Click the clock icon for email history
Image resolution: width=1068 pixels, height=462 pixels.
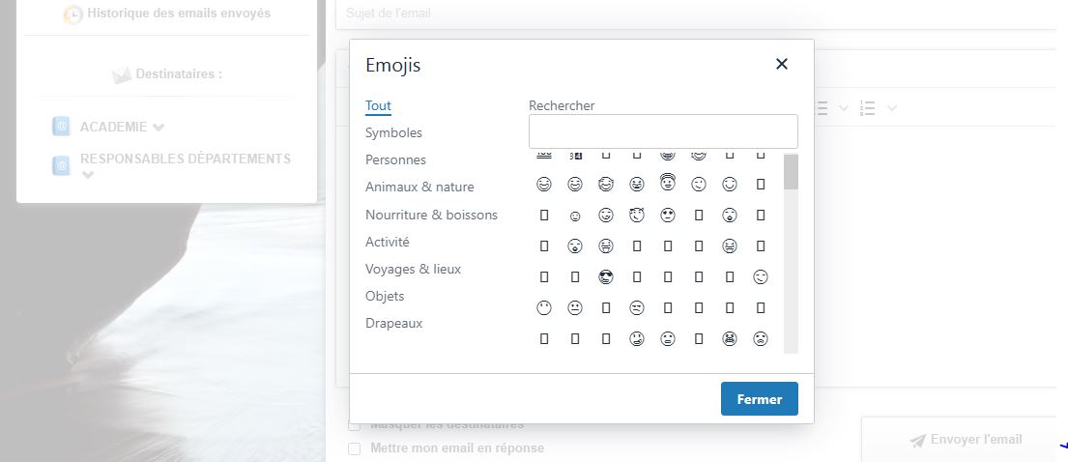[72, 14]
